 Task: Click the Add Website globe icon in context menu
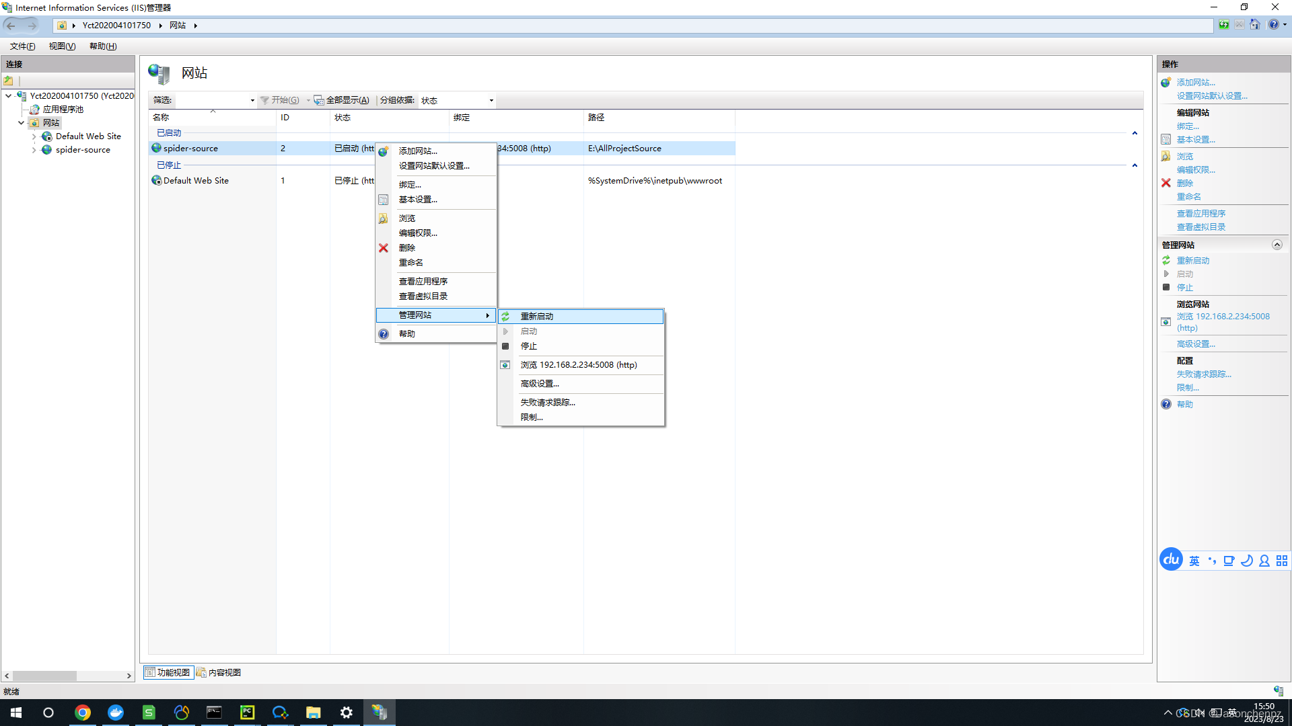pos(384,151)
